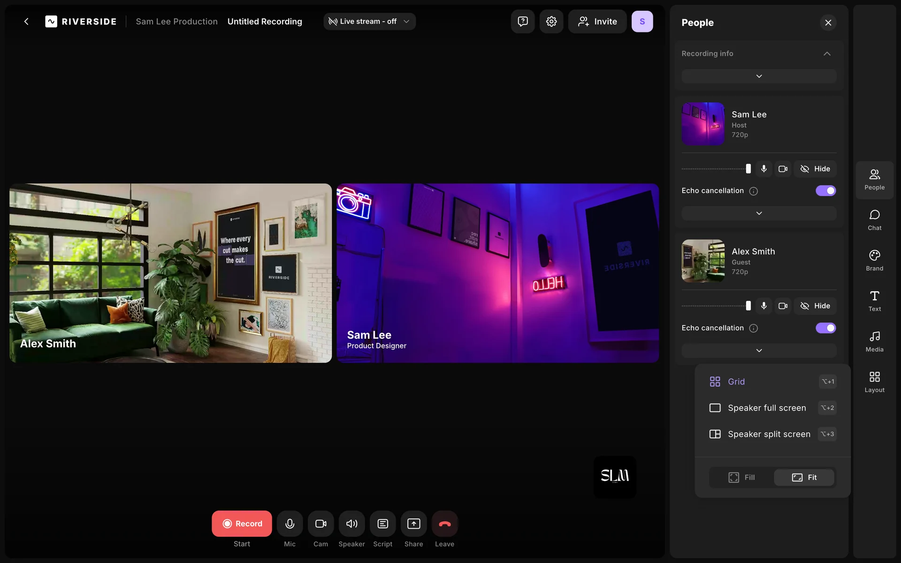Click Sam Lee's volume slider handle
Image resolution: width=901 pixels, height=563 pixels.
tap(748, 169)
